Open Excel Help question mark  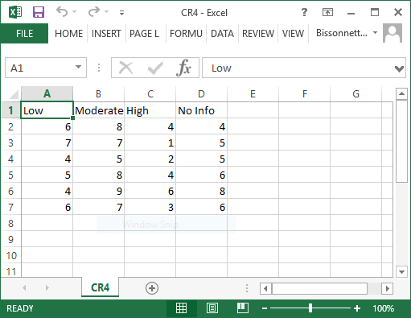(304, 12)
